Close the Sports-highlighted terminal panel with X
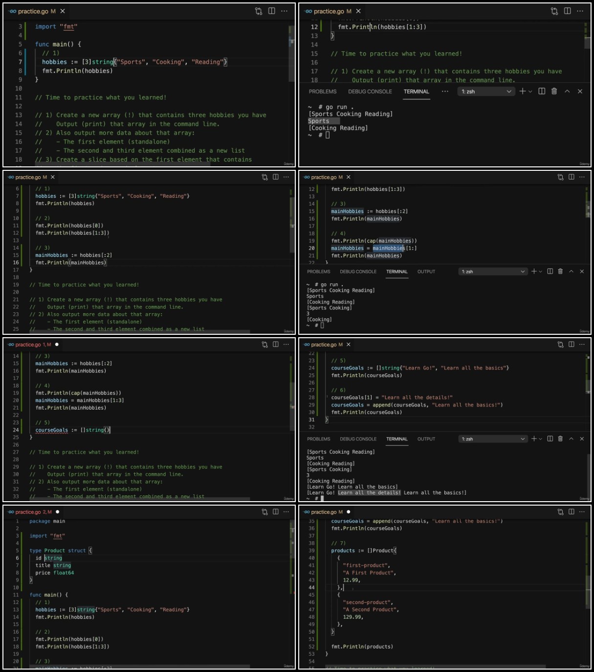Viewport: 594px width, 672px height. click(x=580, y=91)
